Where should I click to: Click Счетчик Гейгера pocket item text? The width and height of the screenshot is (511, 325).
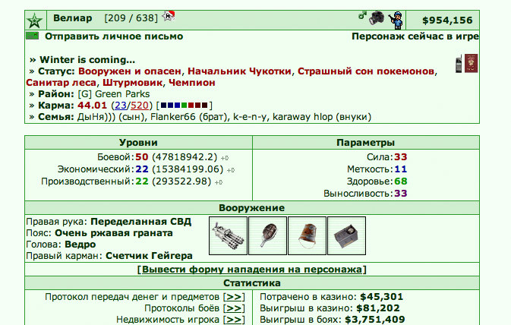[x=150, y=256]
